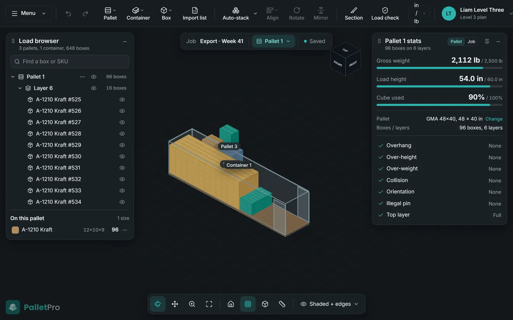Screen dimensions: 513x320
Task: Open A-1210 Kraft size options ellipsis
Action: coord(125,230)
